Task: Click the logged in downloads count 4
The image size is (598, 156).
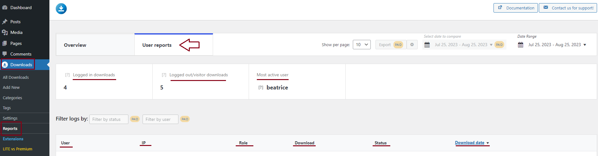Action: point(65,88)
